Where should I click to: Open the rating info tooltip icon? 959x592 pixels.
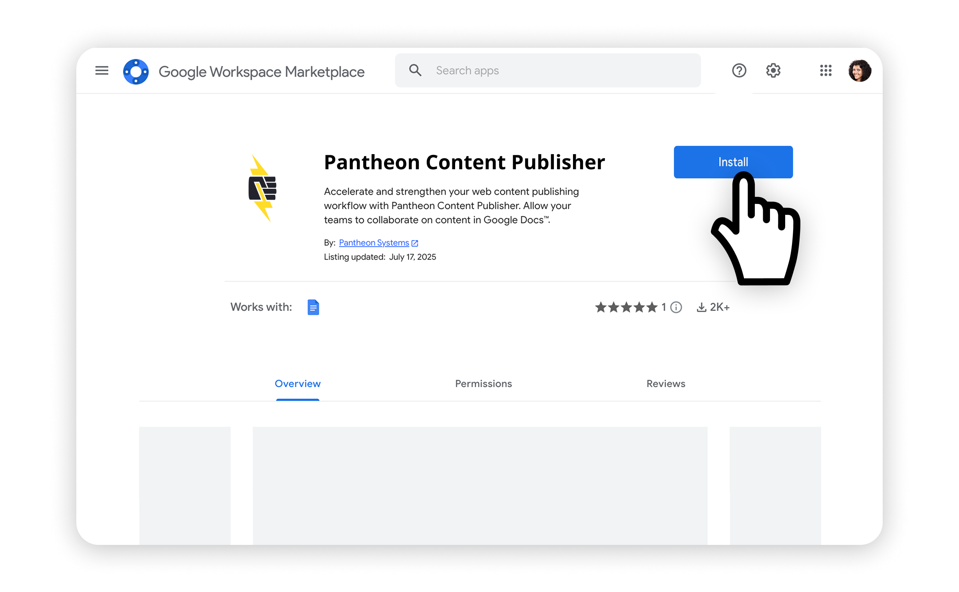(x=675, y=307)
